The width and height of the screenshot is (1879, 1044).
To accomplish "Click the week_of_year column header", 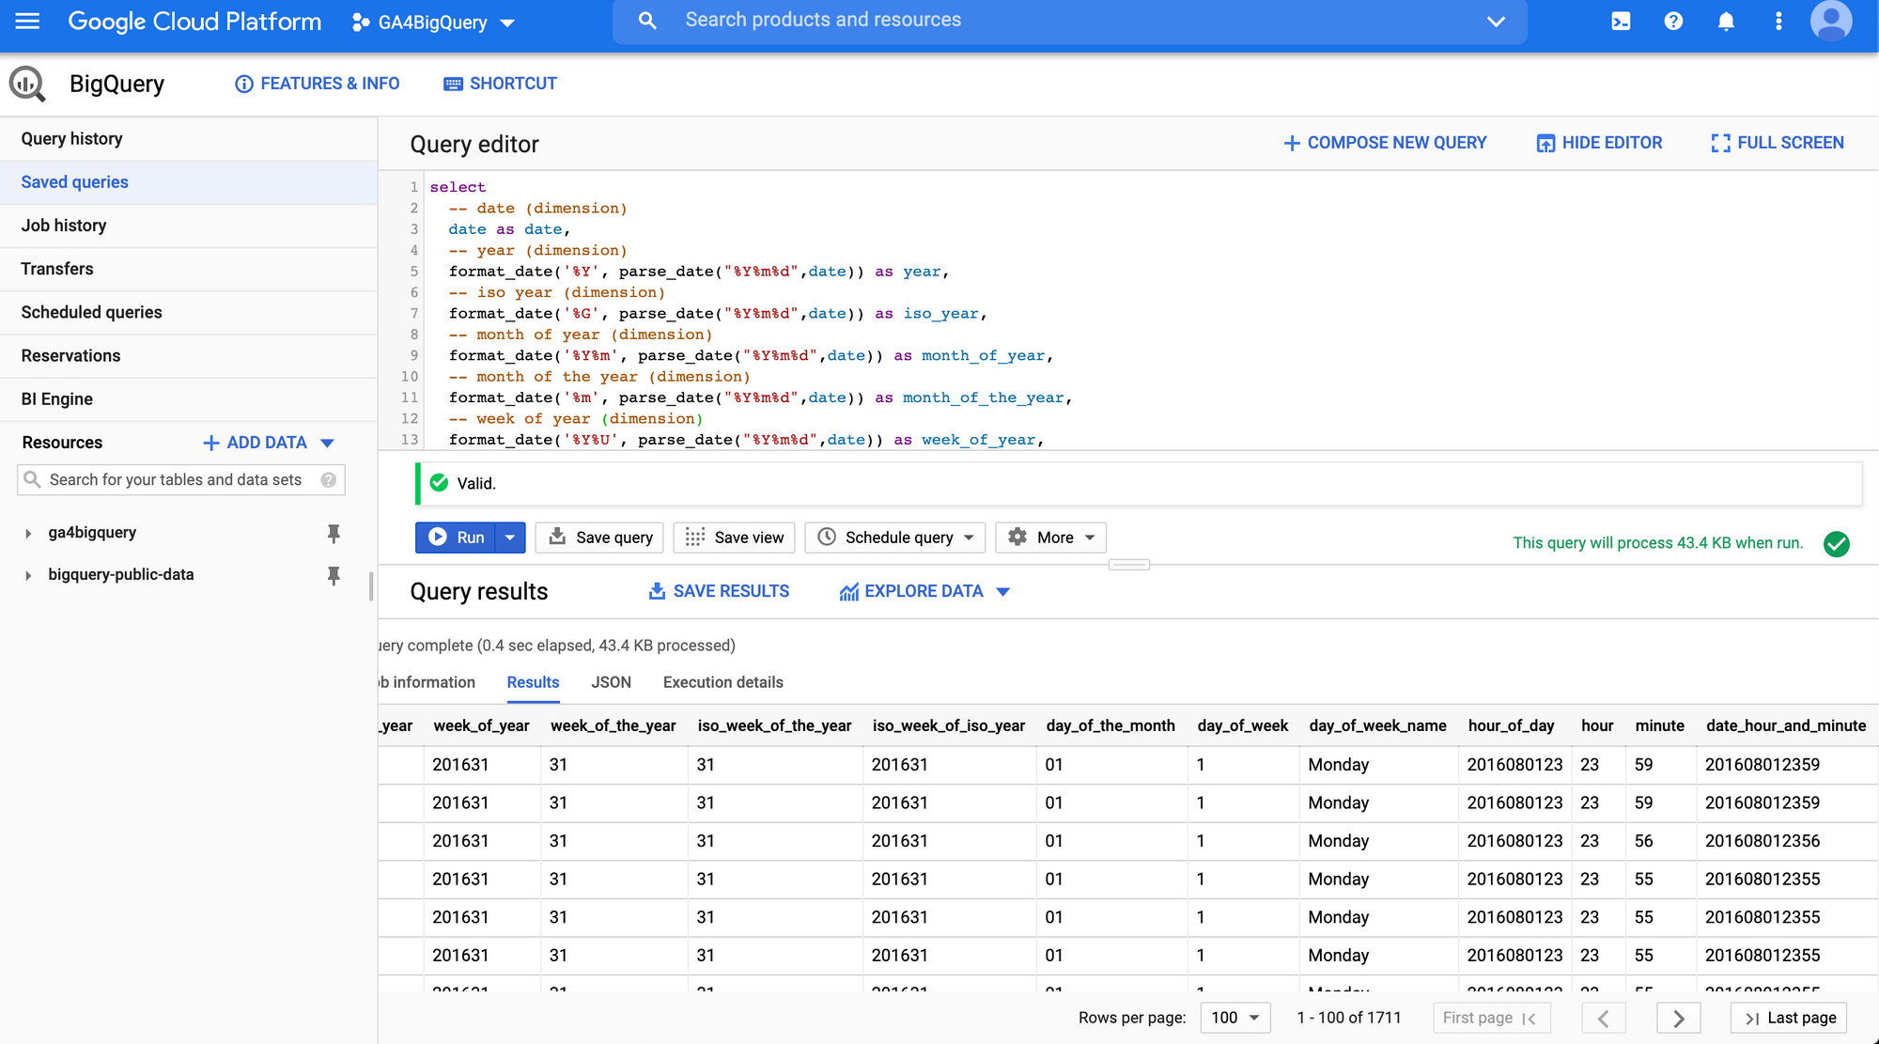I will (x=481, y=725).
